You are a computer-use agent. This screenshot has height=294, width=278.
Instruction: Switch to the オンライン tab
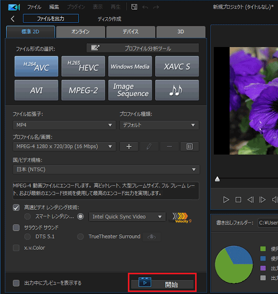pyautogui.click(x=80, y=32)
